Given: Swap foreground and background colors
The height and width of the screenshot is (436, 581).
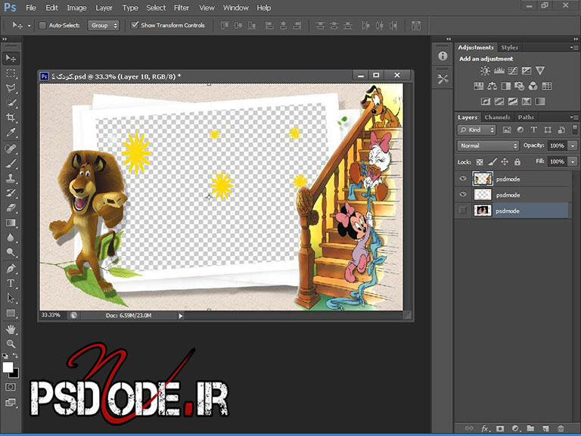Looking at the screenshot, I should (x=16, y=356).
